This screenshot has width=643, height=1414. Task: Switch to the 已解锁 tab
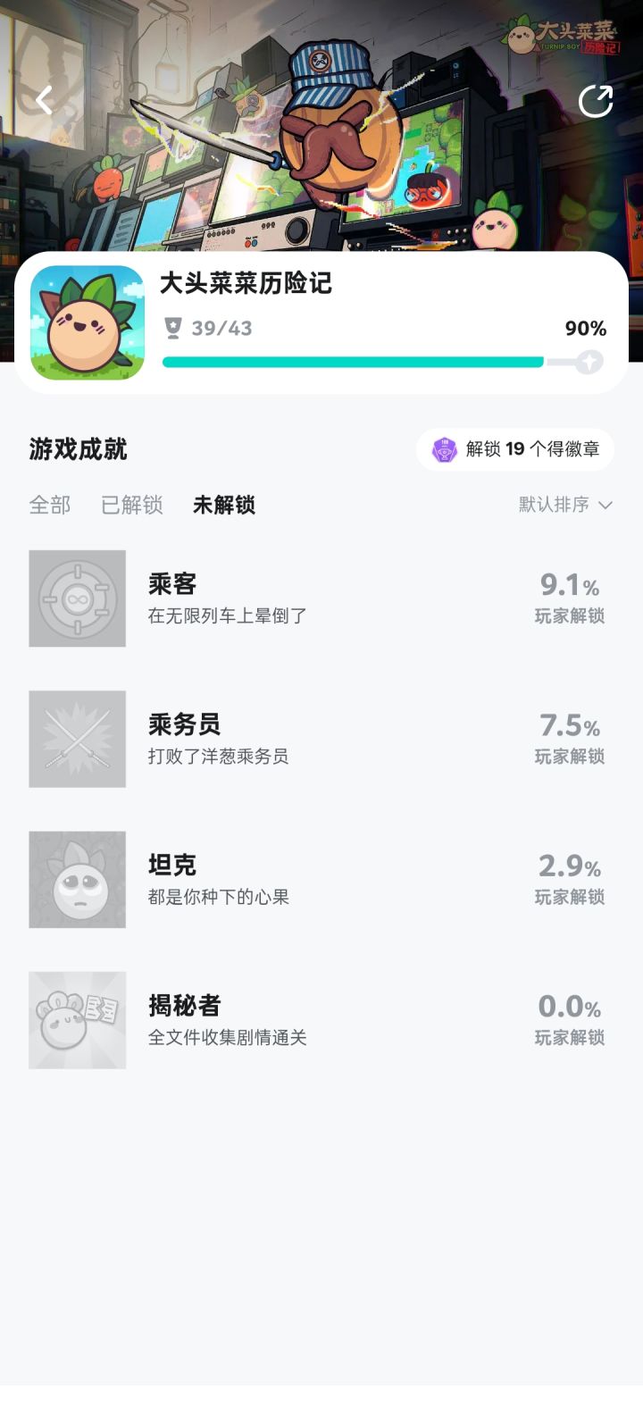(132, 505)
